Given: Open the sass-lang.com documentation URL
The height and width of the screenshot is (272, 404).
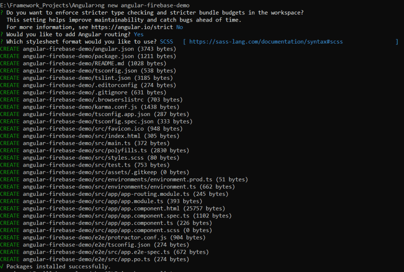Looking at the screenshot, I should click(266, 42).
